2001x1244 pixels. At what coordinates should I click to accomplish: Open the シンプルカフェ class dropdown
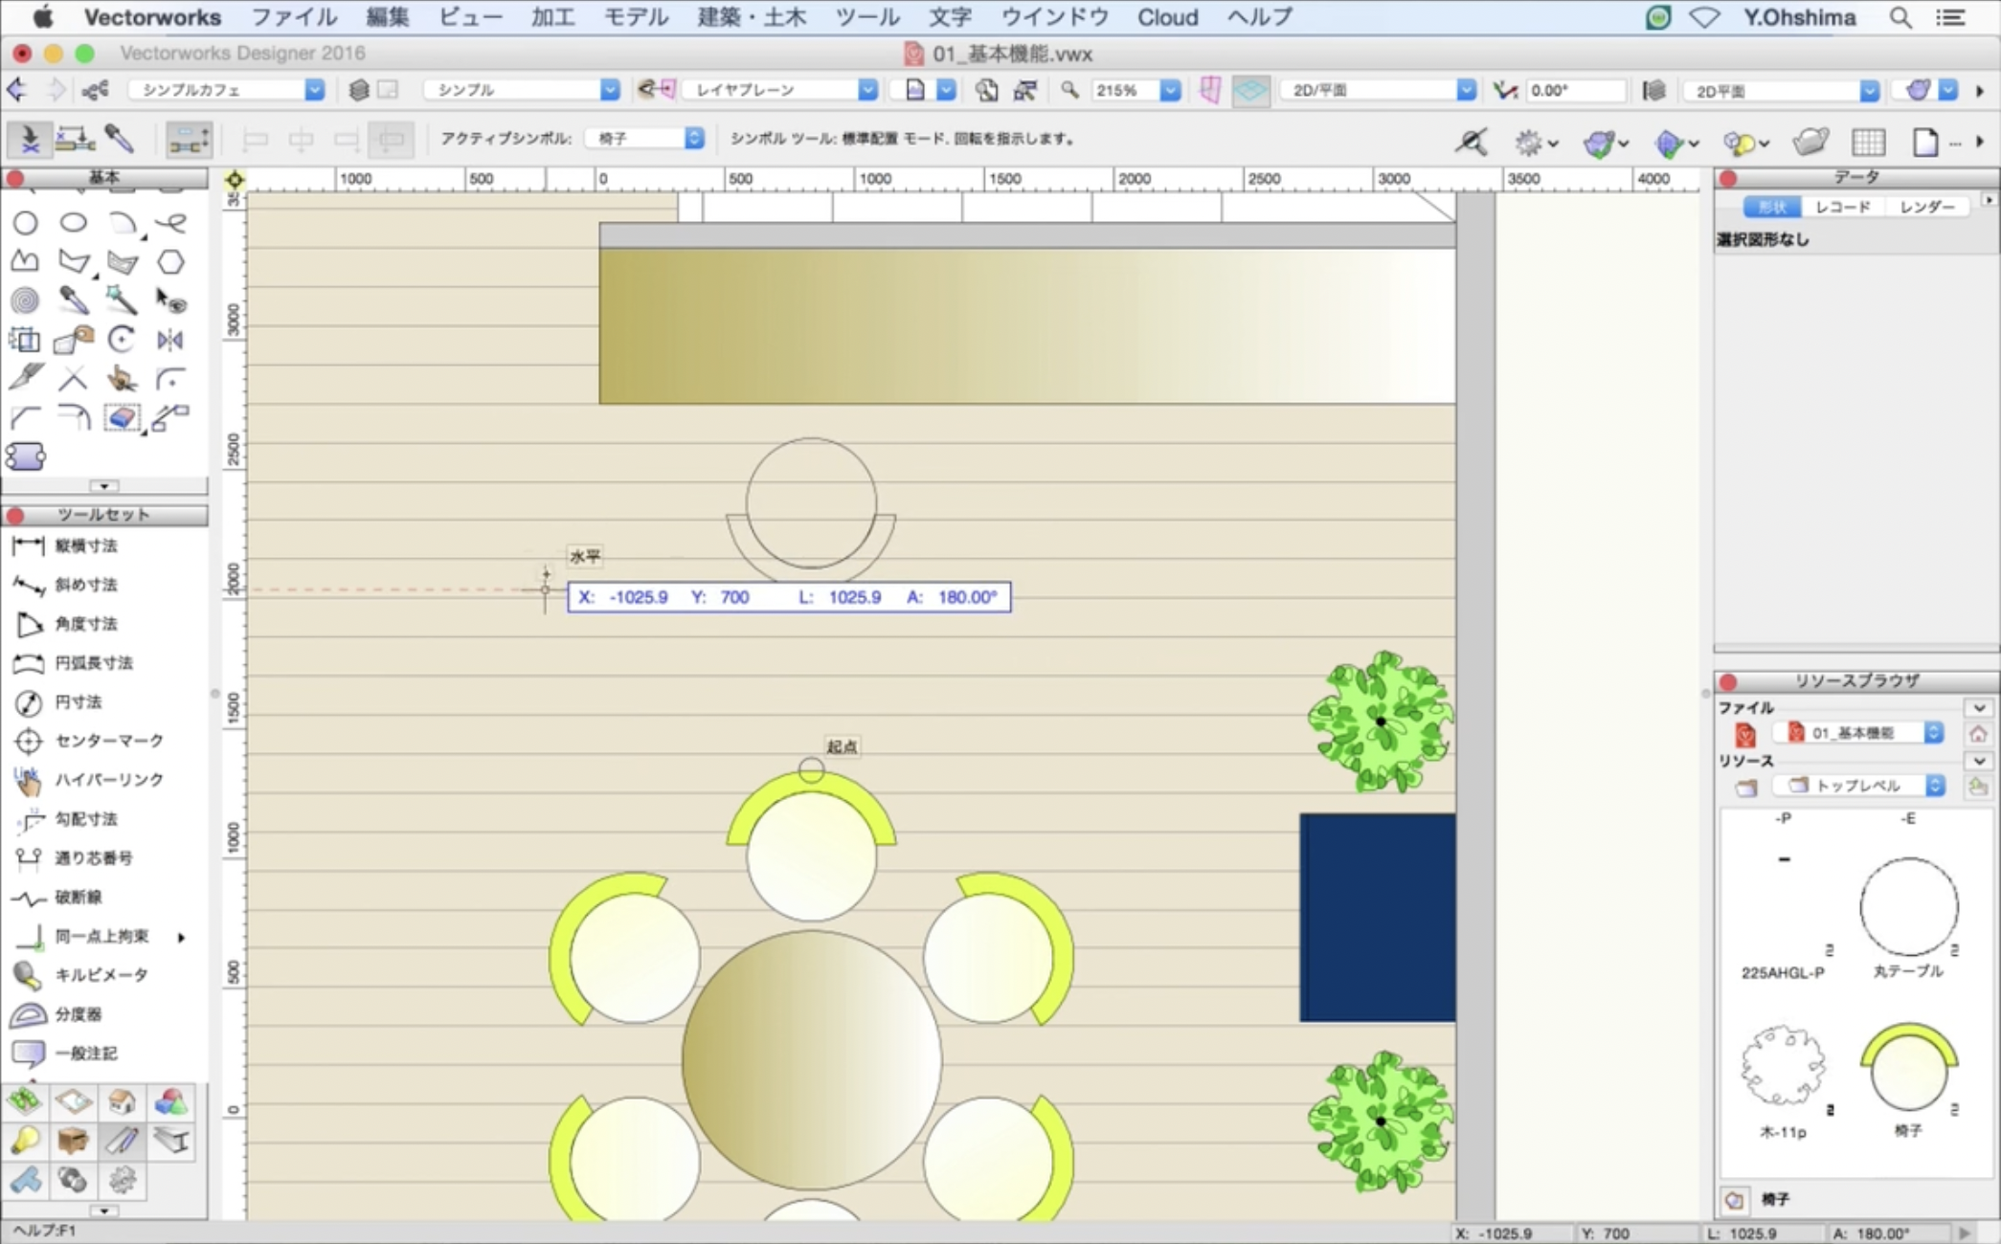(227, 90)
